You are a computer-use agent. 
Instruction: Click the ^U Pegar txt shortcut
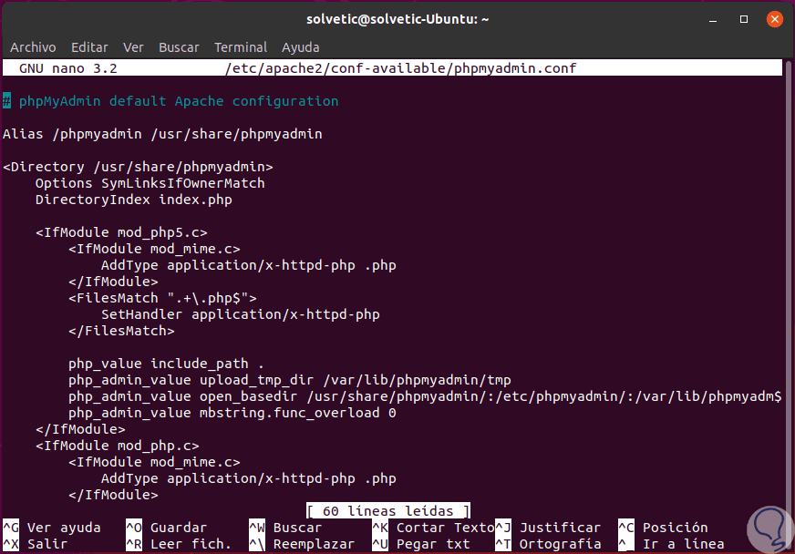tap(421, 544)
